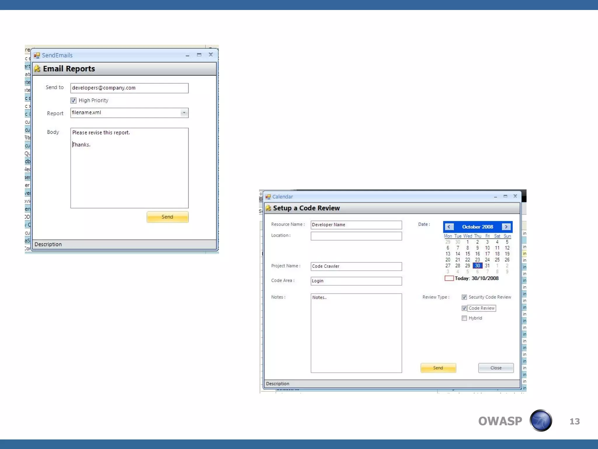Click the Location text field

pos(356,236)
